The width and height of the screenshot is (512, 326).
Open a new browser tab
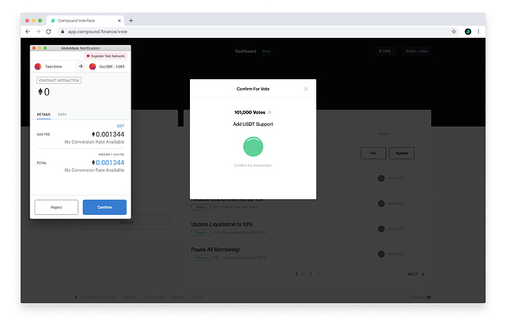131,21
